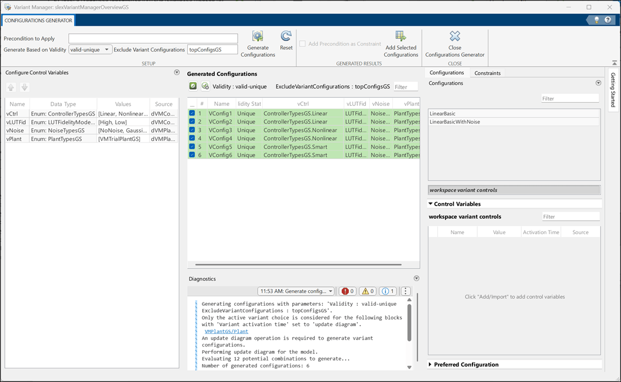Toggle select-all checkbox in table header
The image size is (621, 382).
click(x=192, y=104)
